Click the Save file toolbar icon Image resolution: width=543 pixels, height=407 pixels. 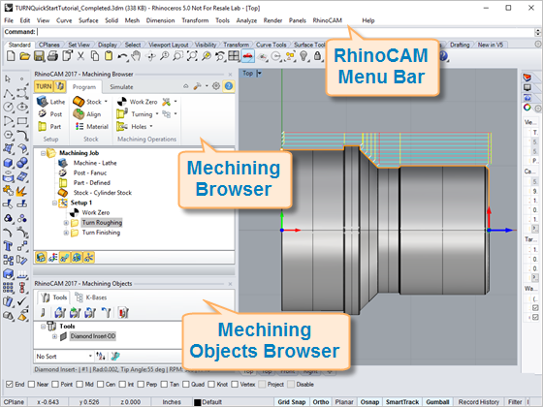coord(39,56)
